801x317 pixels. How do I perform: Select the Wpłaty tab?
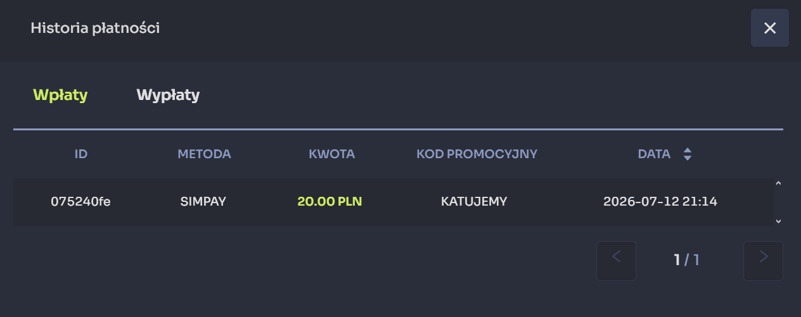click(x=60, y=95)
